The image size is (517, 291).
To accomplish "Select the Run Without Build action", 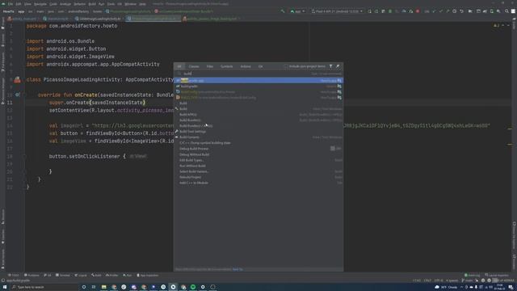I will point(258,166).
